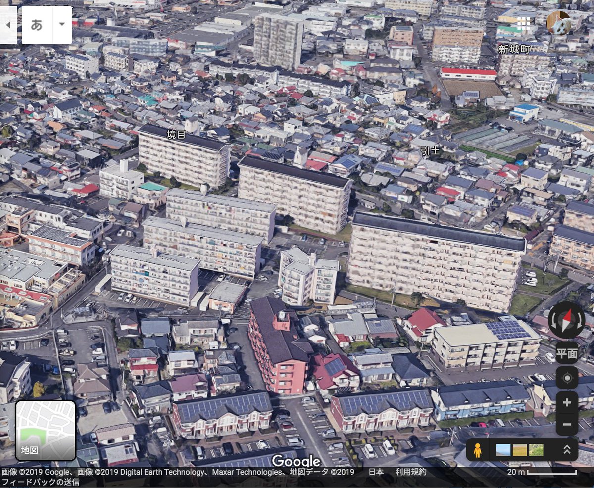Open the Google account avatar

click(558, 23)
